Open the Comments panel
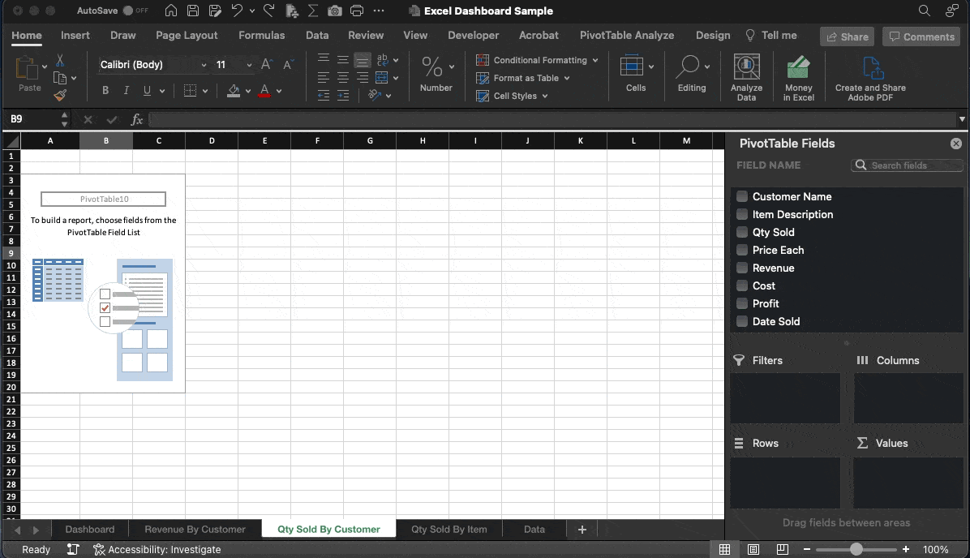This screenshot has height=558, width=970. point(921,36)
